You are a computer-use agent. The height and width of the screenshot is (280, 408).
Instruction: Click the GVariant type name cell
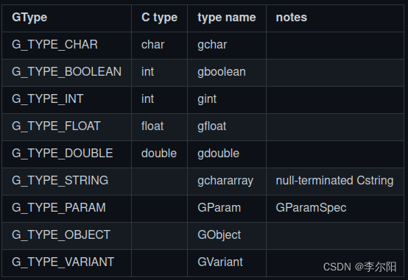pyautogui.click(x=227, y=263)
